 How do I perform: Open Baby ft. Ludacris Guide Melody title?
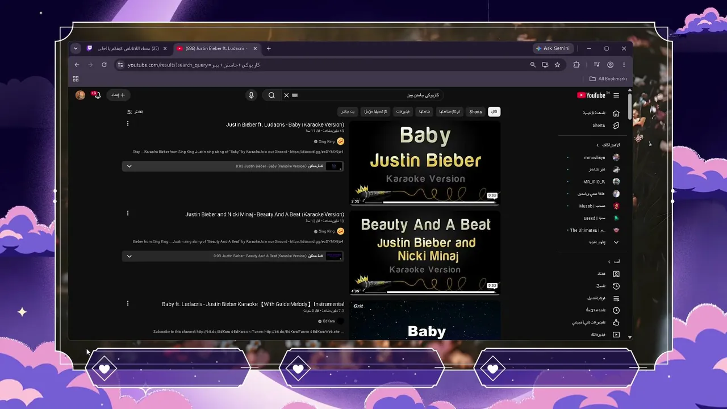click(253, 304)
